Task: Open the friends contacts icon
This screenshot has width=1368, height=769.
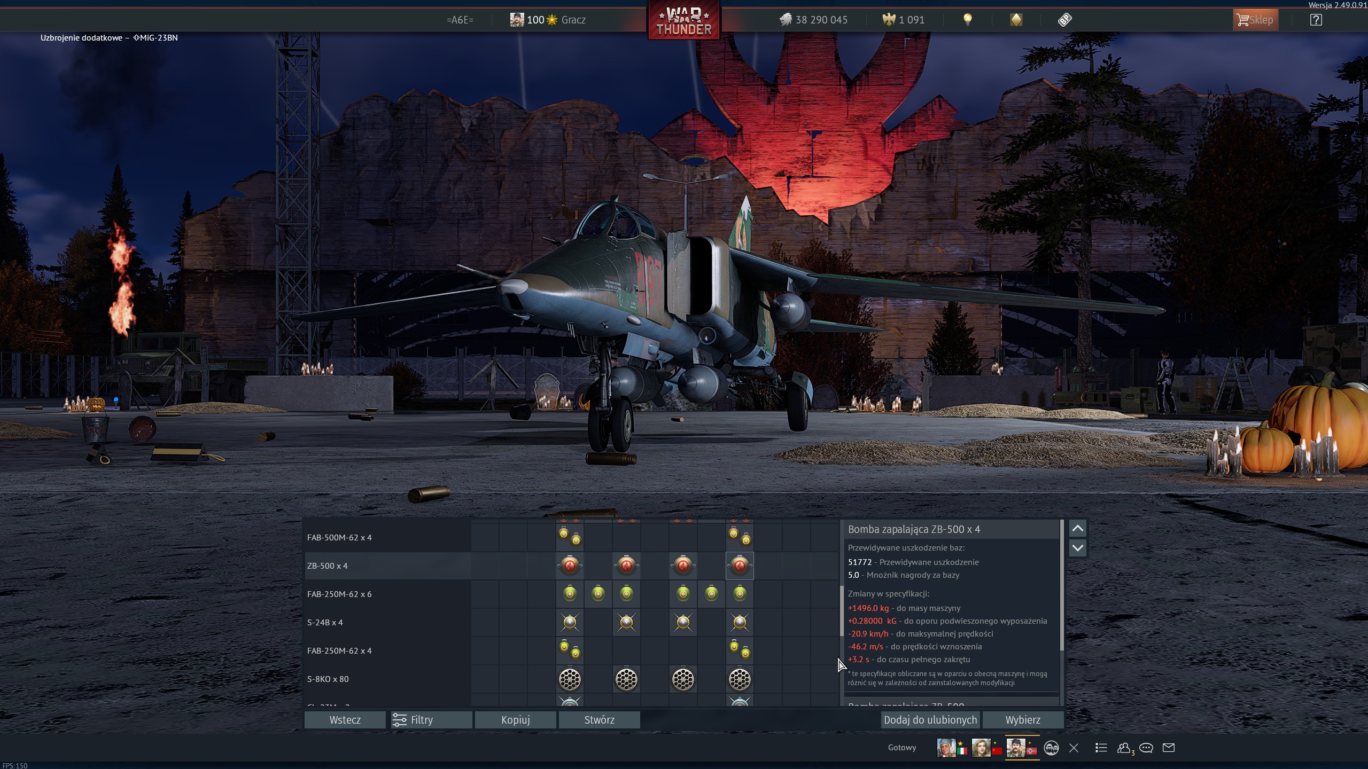Action: click(x=1124, y=748)
